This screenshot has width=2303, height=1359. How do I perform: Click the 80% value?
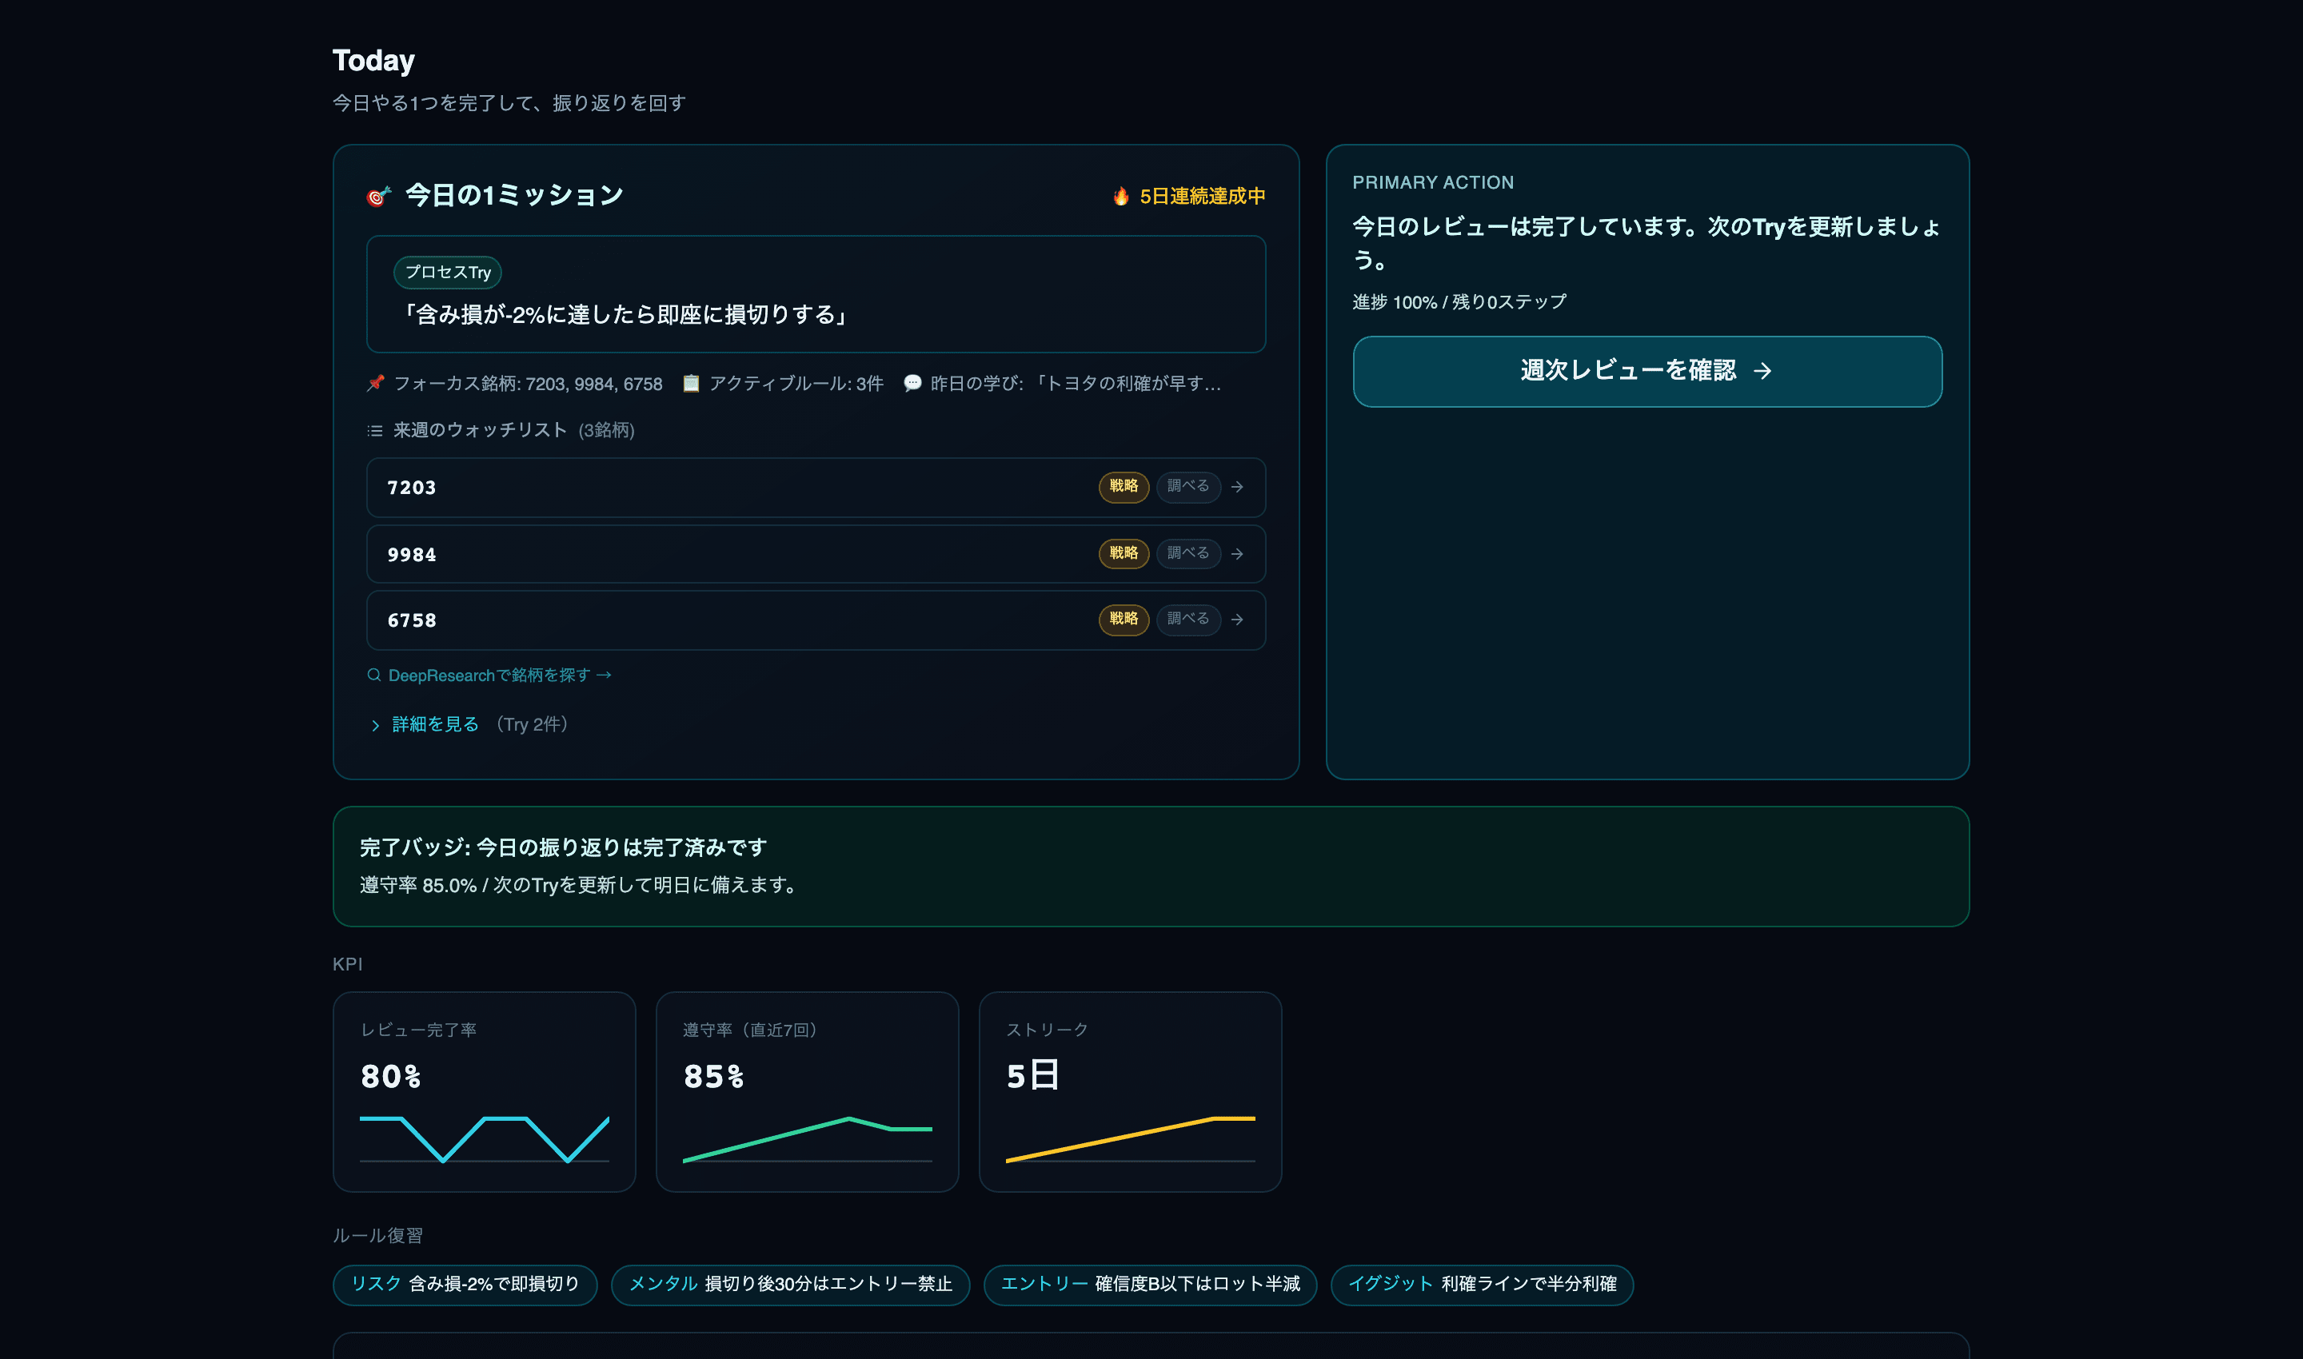(391, 1076)
